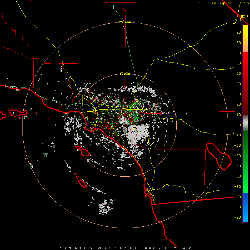The image size is (250, 250).
Task: Click the -70 value on the color scale
Action: [237, 197]
